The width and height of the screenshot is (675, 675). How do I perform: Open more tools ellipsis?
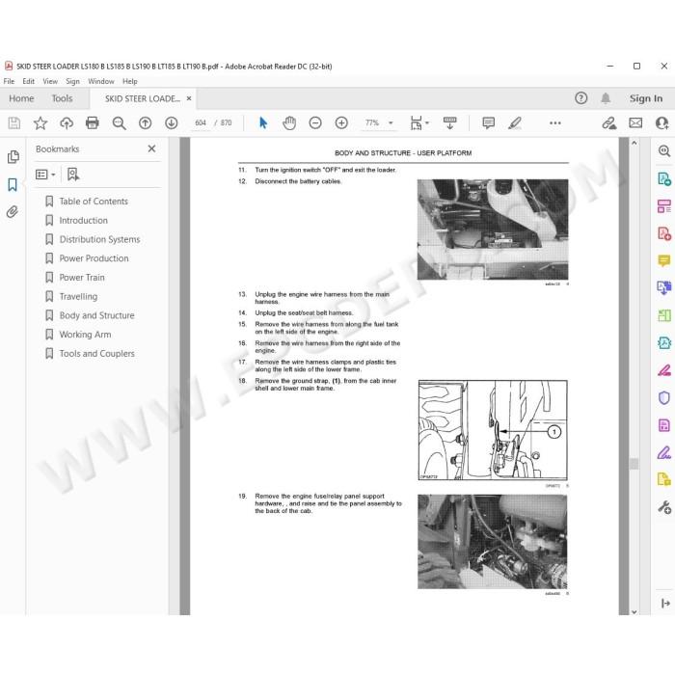point(555,123)
